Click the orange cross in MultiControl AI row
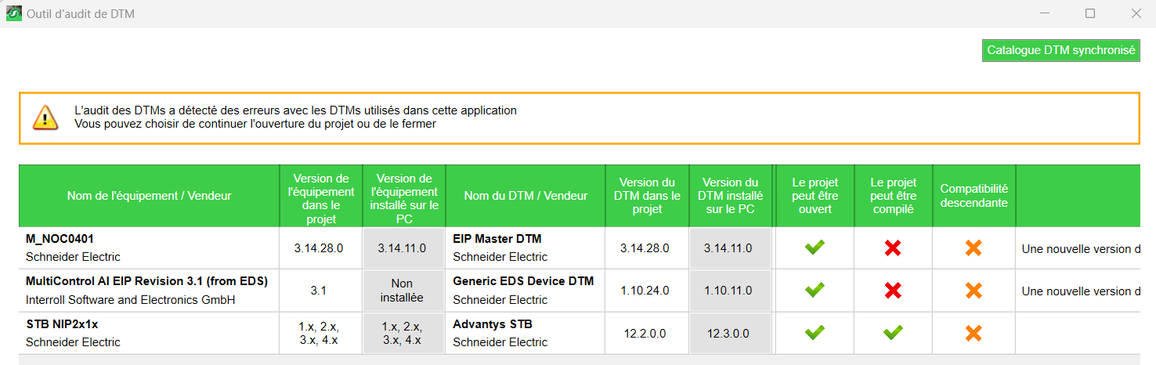Viewport: 1156px width, 365px height. click(974, 291)
